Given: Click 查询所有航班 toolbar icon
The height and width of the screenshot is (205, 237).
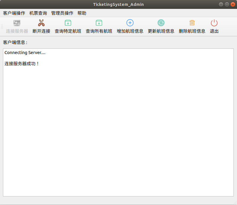Looking at the screenshot, I should [99, 23].
